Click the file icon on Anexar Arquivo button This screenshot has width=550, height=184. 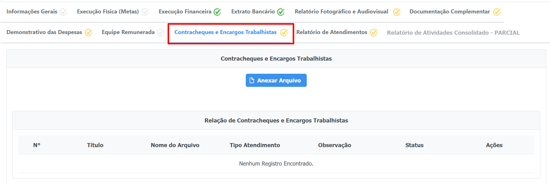tap(252, 81)
